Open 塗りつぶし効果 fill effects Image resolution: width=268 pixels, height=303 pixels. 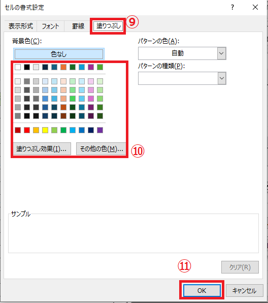pyautogui.click(x=42, y=149)
